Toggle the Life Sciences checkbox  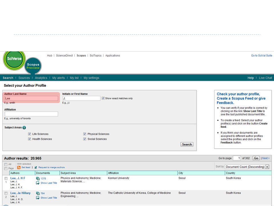click(29, 134)
